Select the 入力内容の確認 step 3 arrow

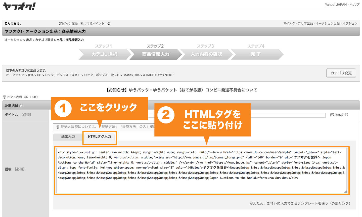pos(206,54)
